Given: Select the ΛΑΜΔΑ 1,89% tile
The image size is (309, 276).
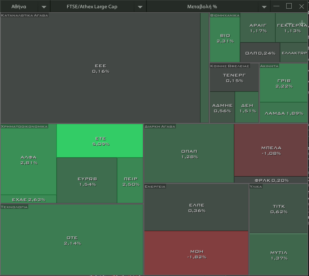Looking at the screenshot, I should (284, 113).
